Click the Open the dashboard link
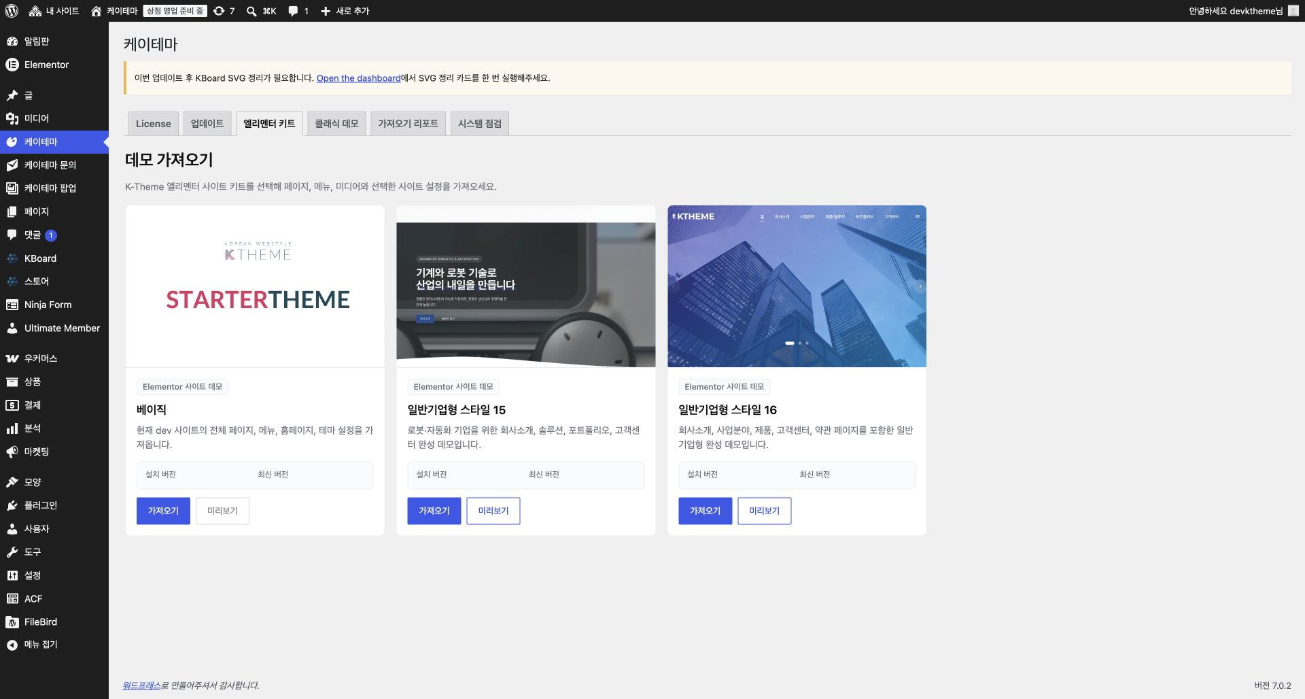 358,78
